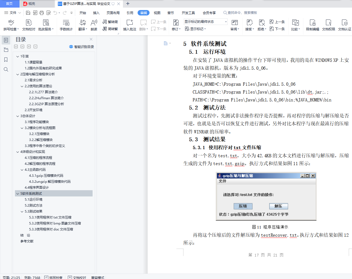Click the 比较 compare documents icon
This screenshot has width=352, height=279.
[x=295, y=25]
